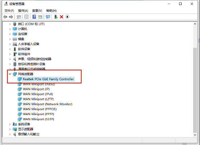This screenshot has width=200, height=145.
Task: Expand the 系统设备 category
Action: (10, 124)
